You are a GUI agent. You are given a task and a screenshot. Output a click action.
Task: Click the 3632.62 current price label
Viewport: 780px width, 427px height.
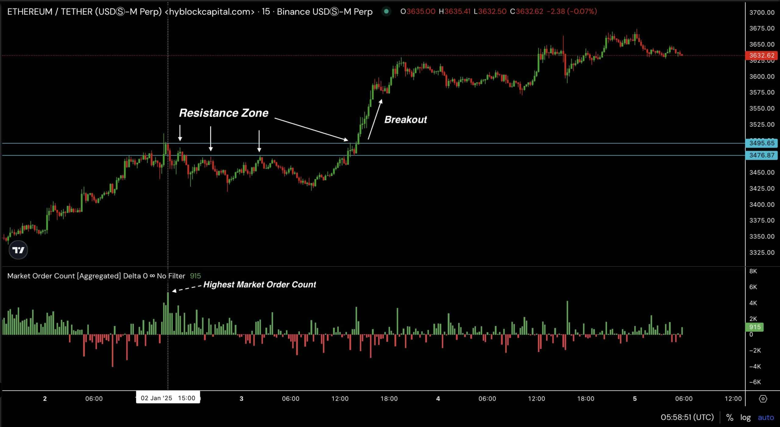click(x=761, y=56)
